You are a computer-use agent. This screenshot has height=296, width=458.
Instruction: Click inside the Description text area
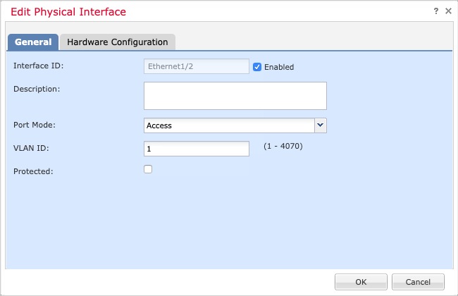[235, 95]
